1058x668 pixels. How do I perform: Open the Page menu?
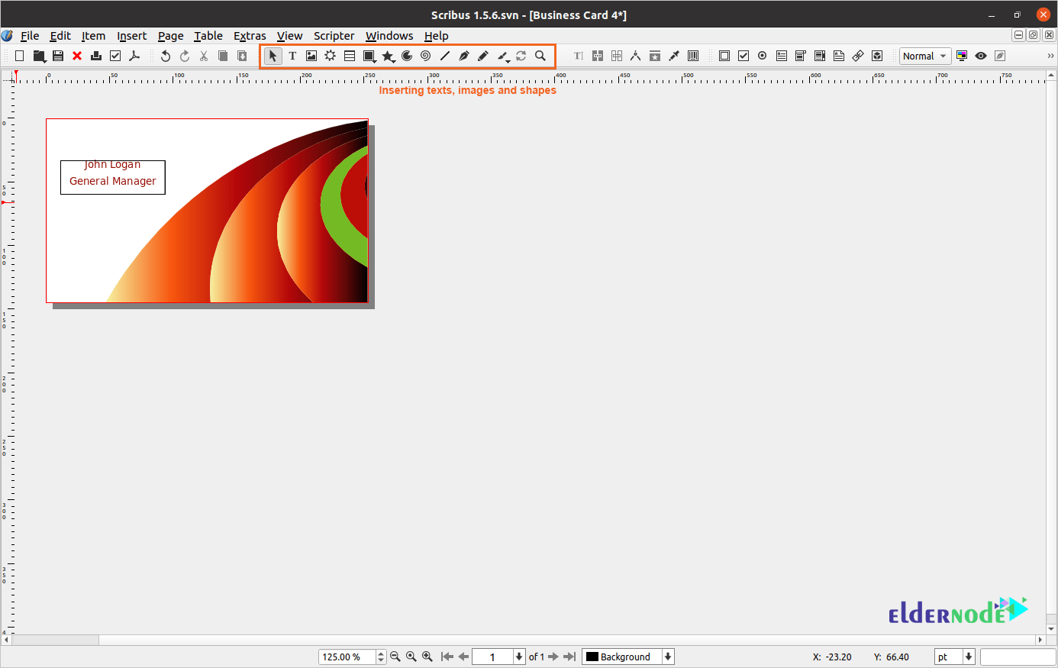(171, 36)
